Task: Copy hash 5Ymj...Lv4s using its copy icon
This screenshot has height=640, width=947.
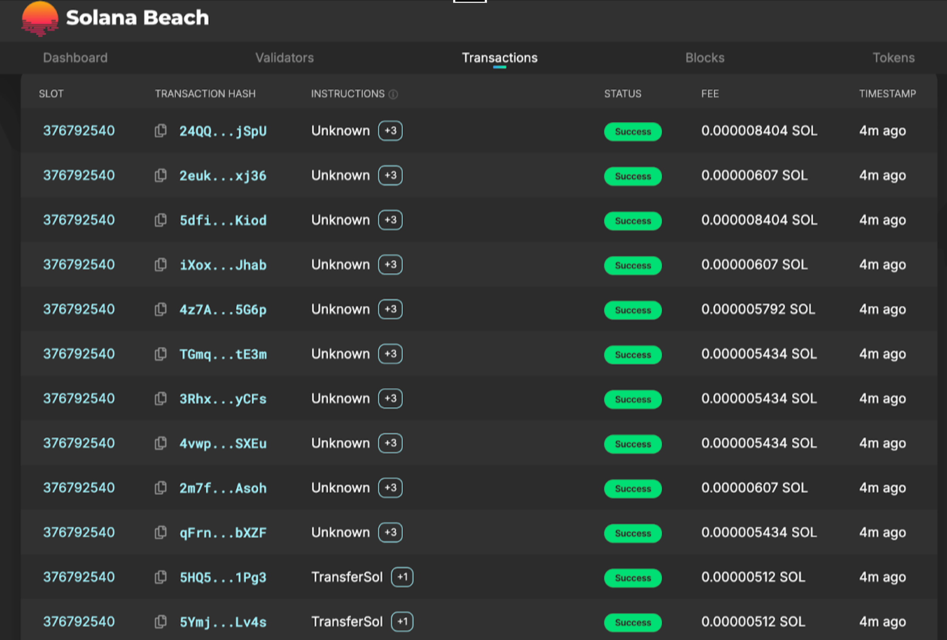Action: click(x=160, y=622)
